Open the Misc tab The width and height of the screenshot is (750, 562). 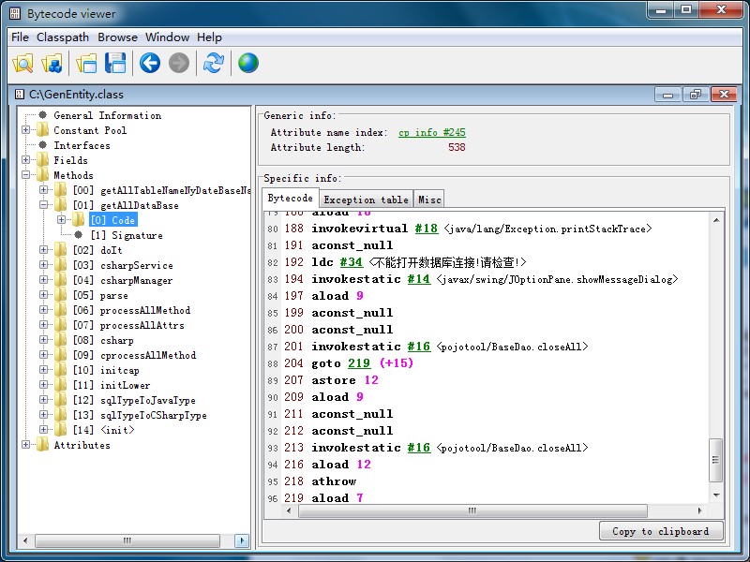pyautogui.click(x=429, y=200)
